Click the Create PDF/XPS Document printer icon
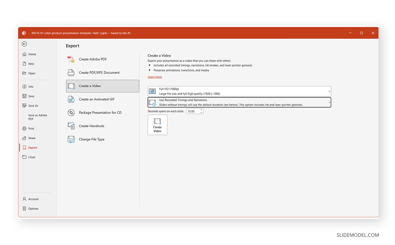The width and height of the screenshot is (395, 245). coord(71,73)
